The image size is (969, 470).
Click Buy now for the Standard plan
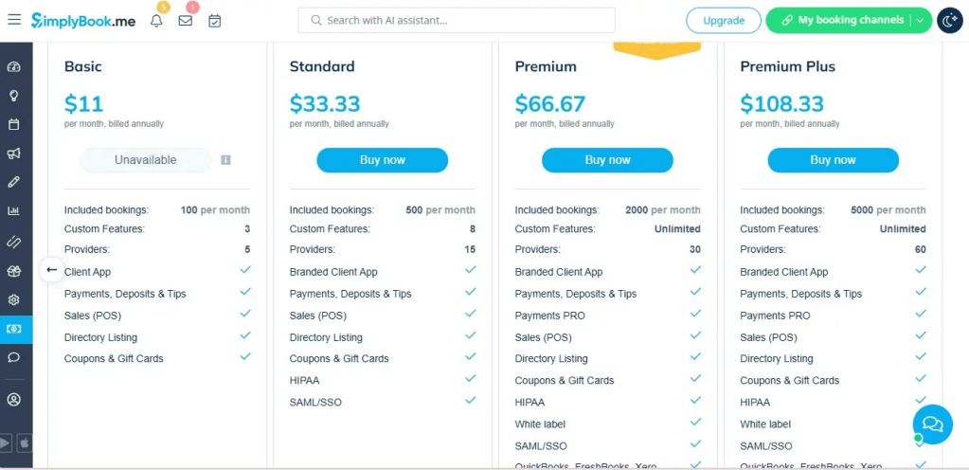(x=382, y=160)
